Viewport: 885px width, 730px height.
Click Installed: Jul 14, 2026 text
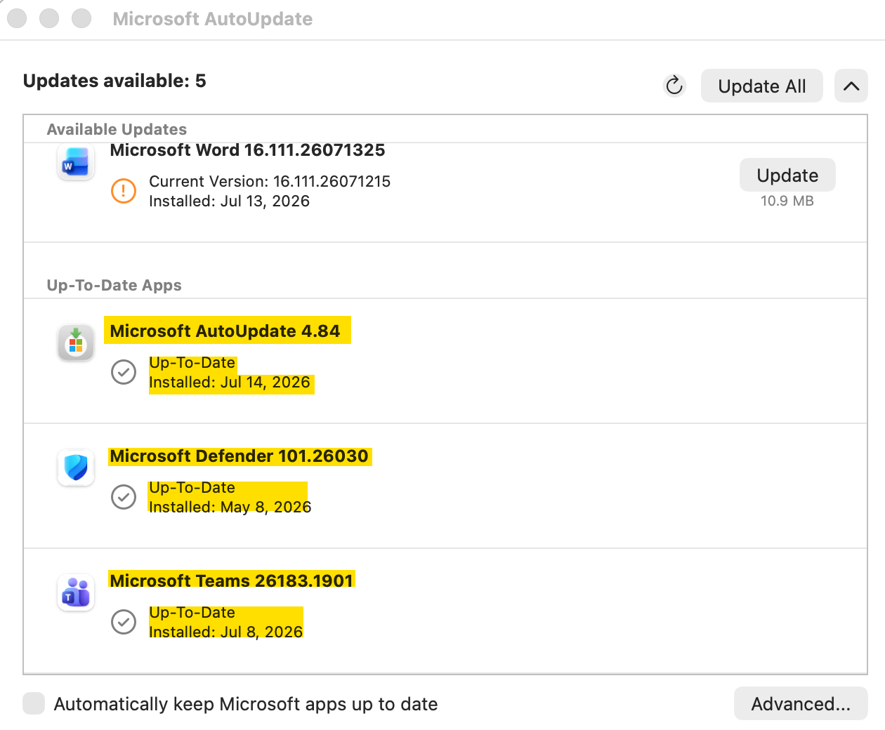pos(229,382)
